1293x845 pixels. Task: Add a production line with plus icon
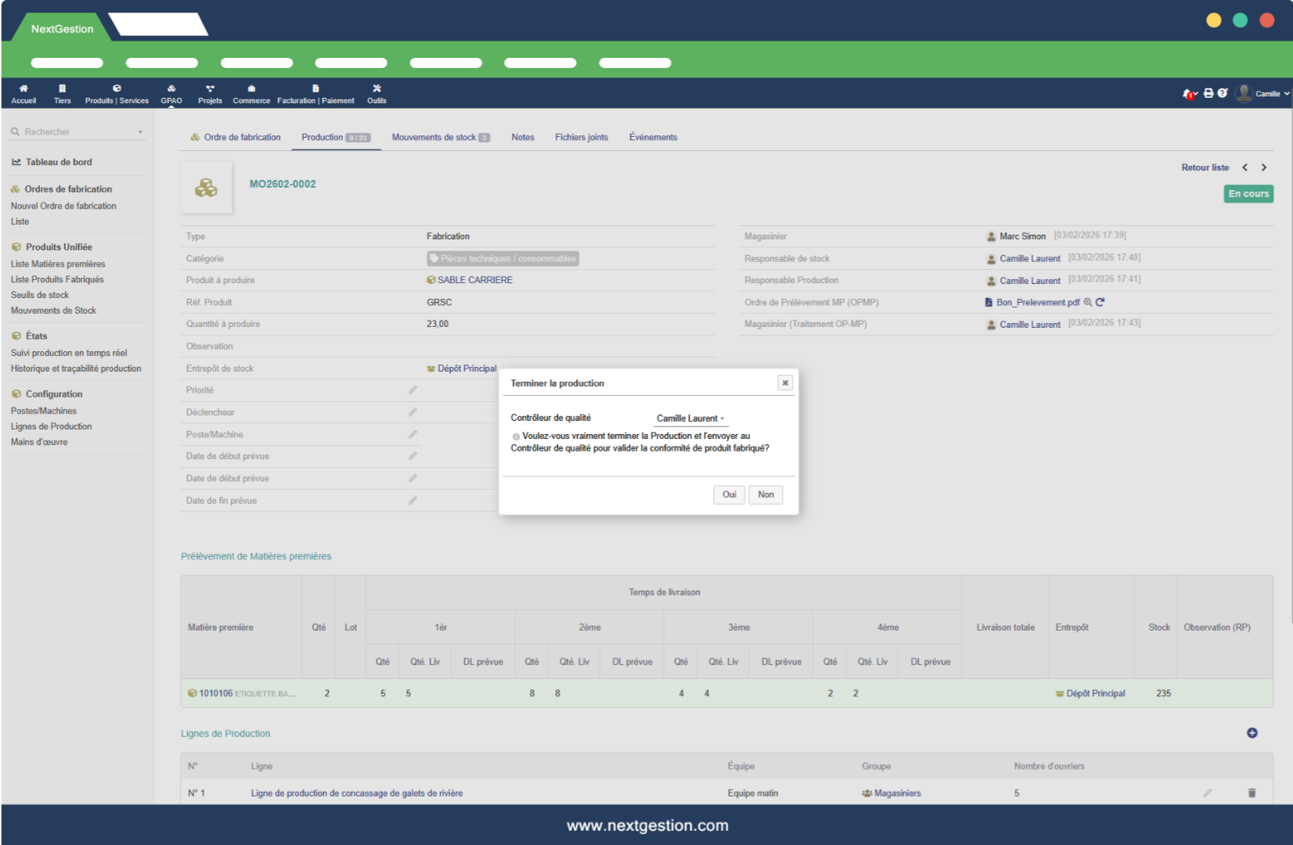click(1252, 733)
